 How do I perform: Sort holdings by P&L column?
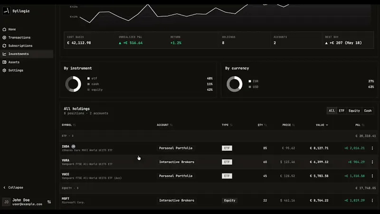(x=360, y=125)
